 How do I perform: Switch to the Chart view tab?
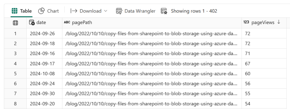(x=48, y=11)
